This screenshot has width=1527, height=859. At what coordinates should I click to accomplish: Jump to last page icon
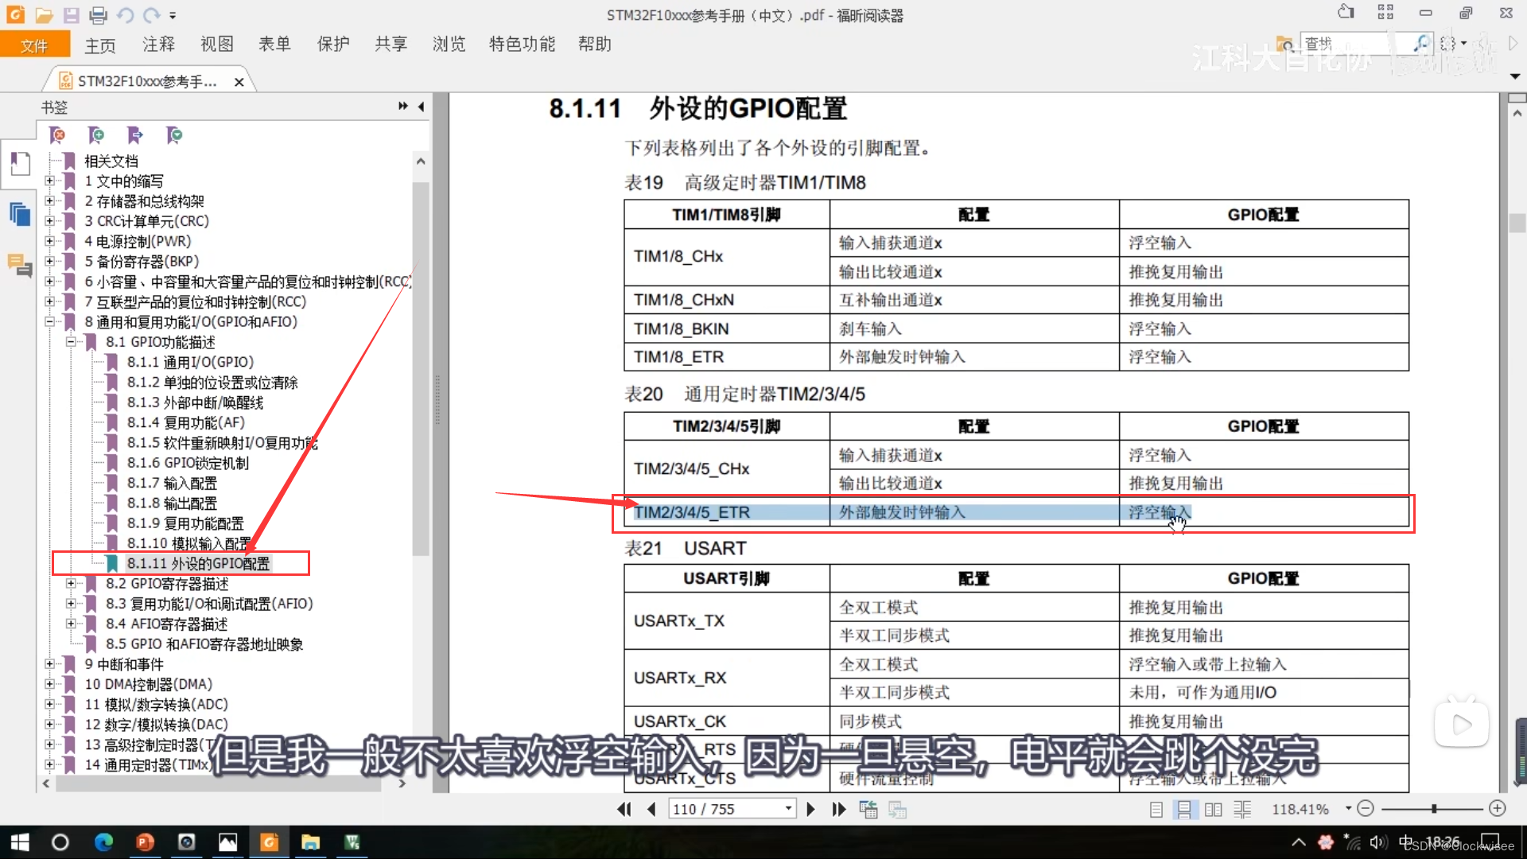coord(838,809)
